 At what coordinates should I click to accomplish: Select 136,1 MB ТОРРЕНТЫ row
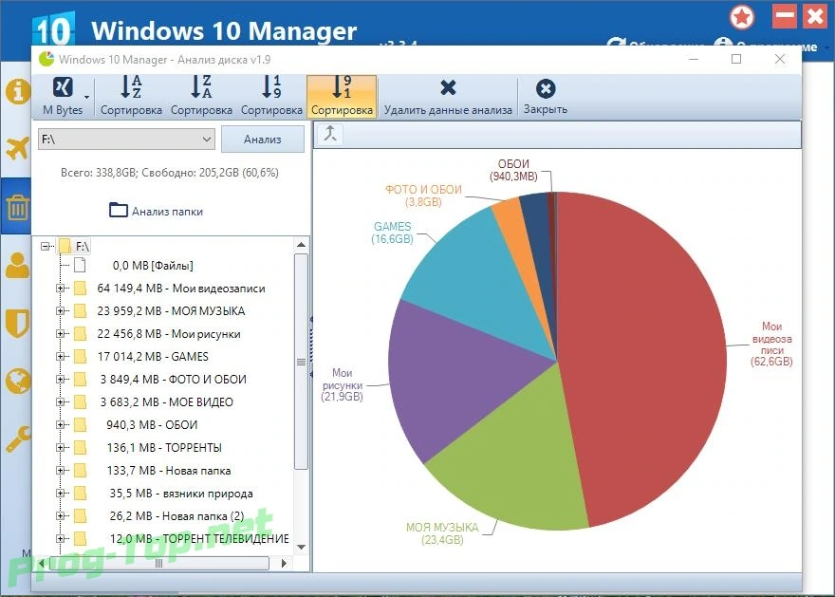164,448
